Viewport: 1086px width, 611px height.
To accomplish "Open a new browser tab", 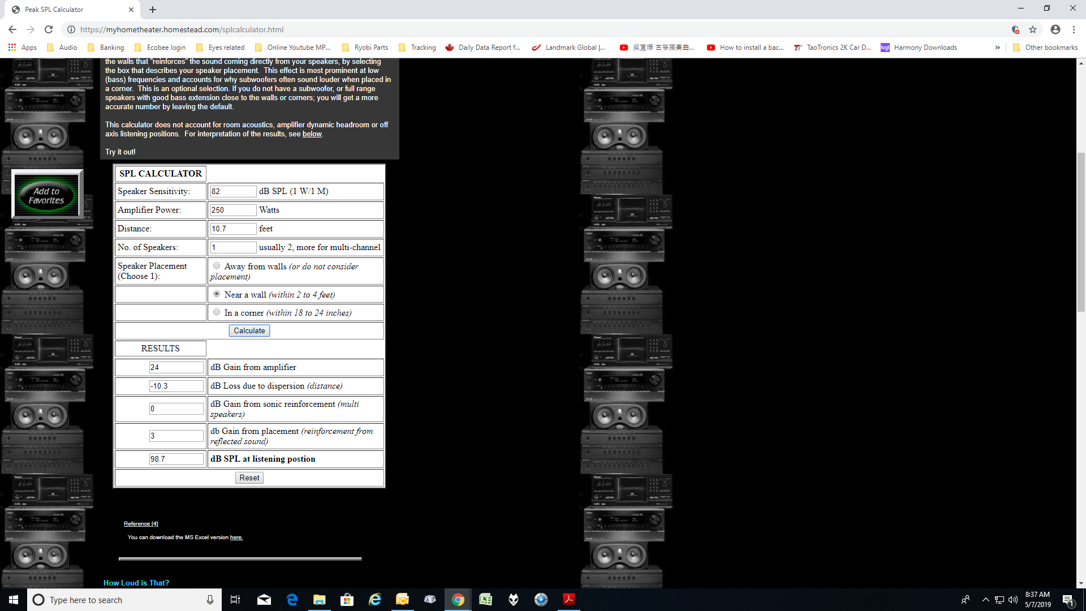I will 153,10.
